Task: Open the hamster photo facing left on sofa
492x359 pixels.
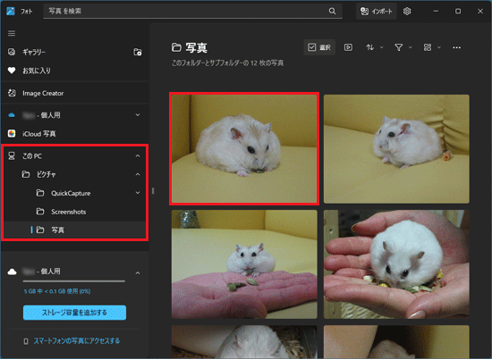Action: [x=396, y=149]
